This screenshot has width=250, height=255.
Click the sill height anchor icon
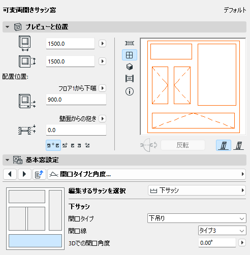pyautogui.click(x=27, y=101)
